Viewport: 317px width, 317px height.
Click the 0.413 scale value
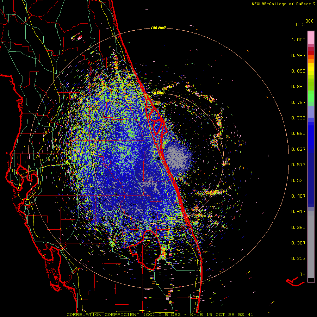(298, 212)
